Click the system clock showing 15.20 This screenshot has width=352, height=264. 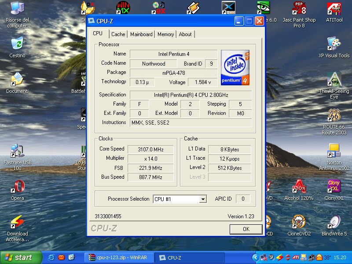[340, 257]
